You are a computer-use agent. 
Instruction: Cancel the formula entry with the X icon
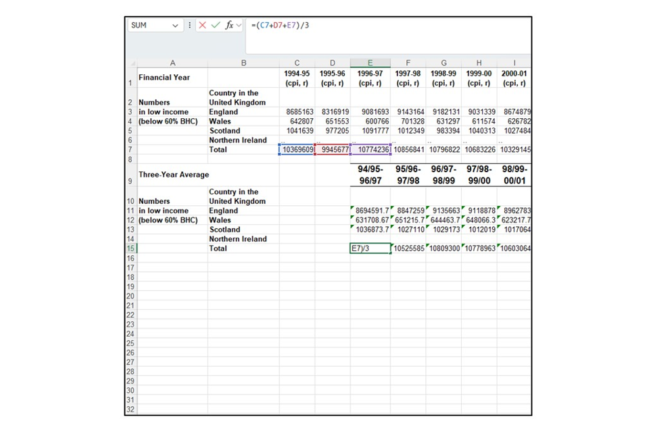click(203, 25)
